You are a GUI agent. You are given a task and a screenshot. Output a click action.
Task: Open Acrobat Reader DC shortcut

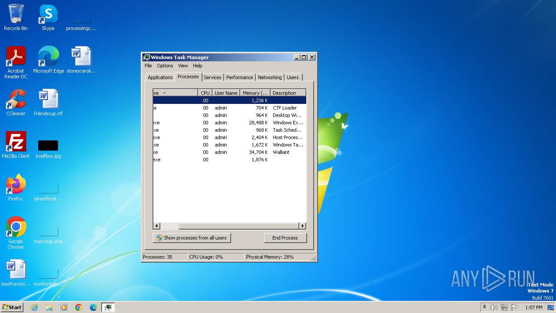(16, 63)
